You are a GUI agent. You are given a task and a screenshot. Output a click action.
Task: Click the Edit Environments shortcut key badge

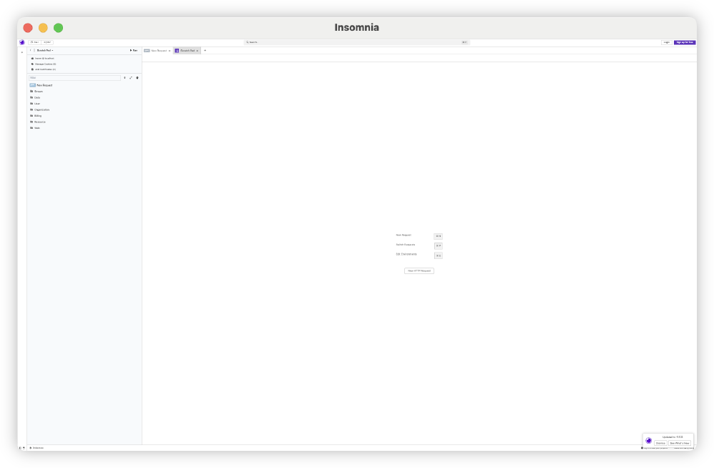pos(438,256)
